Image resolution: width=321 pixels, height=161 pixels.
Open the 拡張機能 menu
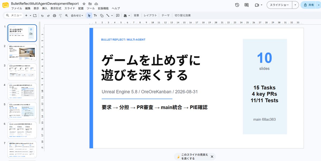(103, 8)
